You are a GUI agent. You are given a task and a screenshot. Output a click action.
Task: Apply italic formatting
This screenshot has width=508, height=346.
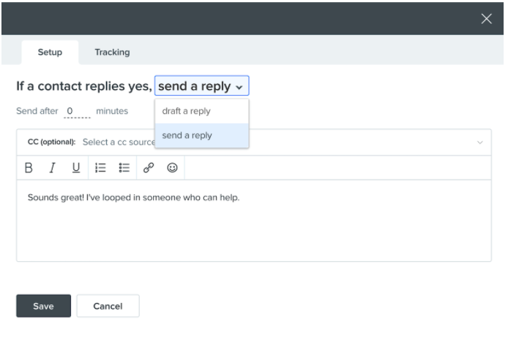tap(52, 168)
